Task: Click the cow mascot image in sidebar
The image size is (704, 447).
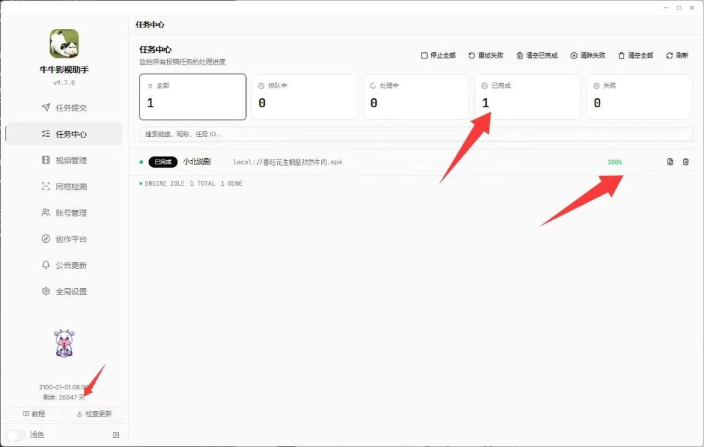Action: (64, 343)
